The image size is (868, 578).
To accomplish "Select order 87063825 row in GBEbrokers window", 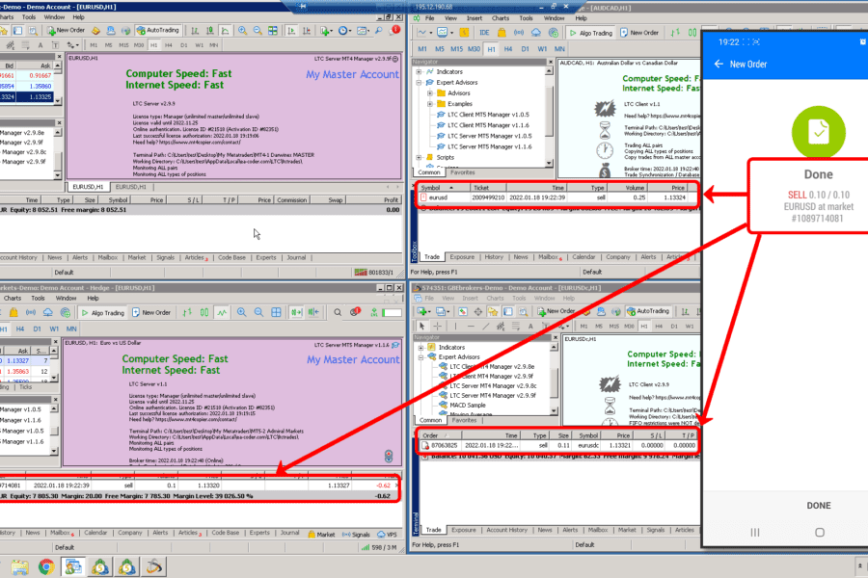I will coord(558,445).
